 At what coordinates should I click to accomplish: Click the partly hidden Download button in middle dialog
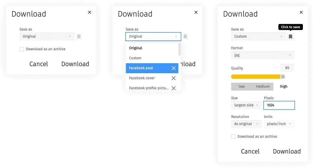(188, 64)
